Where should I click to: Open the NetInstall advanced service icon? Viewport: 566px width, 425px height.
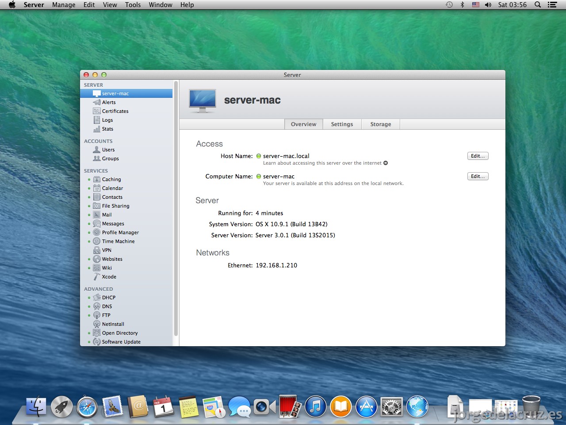[97, 324]
